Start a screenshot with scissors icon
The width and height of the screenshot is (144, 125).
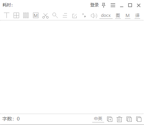[45, 16]
